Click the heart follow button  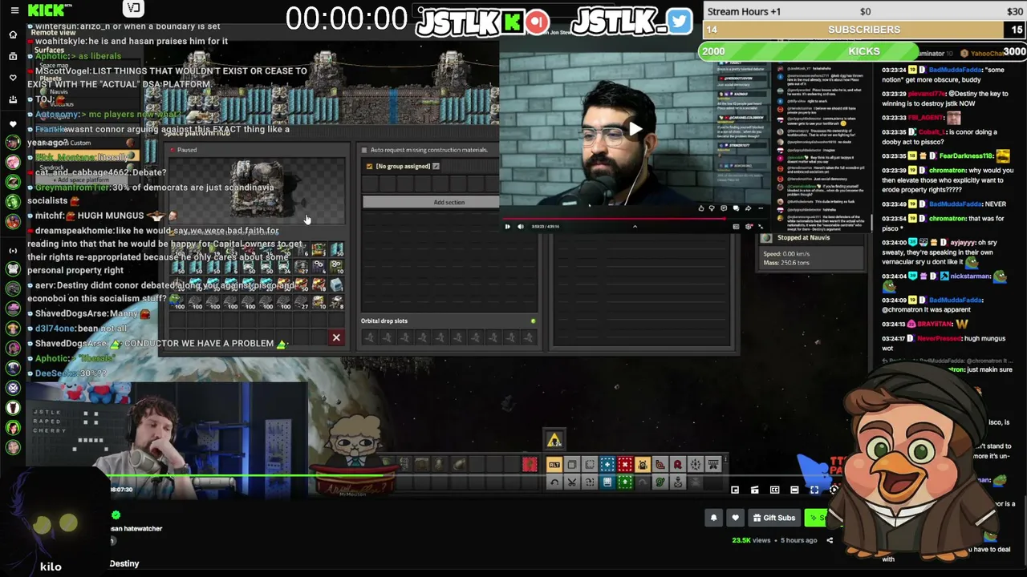point(735,518)
